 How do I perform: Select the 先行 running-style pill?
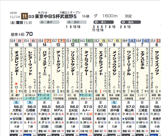coord(77,22)
